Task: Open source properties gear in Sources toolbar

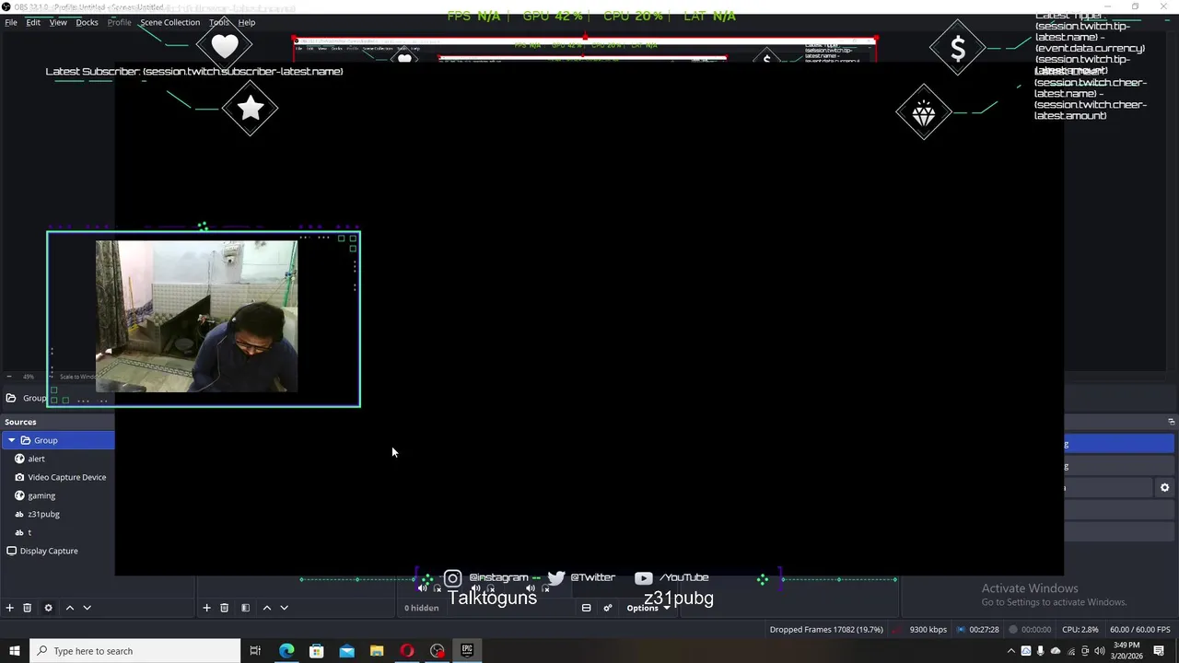Action: point(48,608)
